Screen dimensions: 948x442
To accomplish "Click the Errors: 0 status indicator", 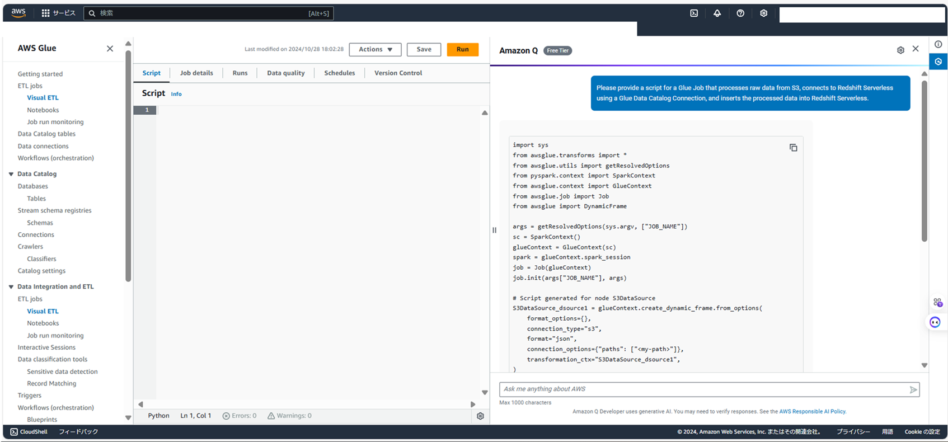I will [240, 416].
